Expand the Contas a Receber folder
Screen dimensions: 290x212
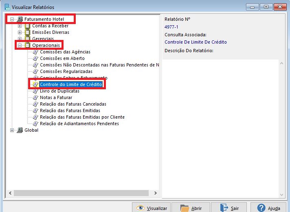tap(20, 26)
